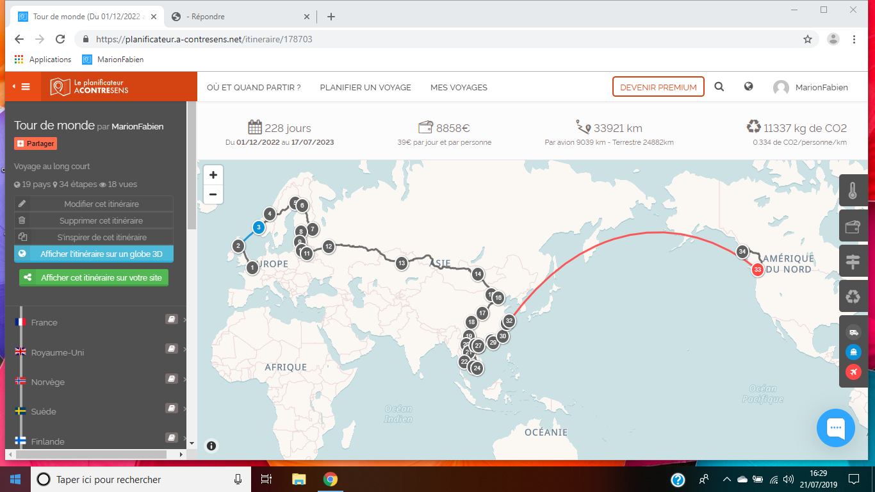Zoom in the map with plus button
Screen dimensions: 875x492
pyautogui.click(x=213, y=175)
